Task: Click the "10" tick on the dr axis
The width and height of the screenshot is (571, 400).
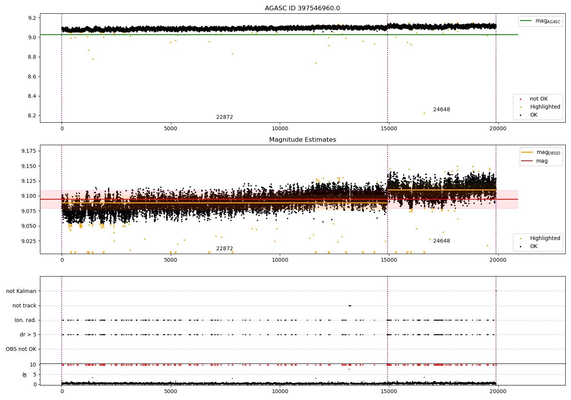Action: point(33,365)
